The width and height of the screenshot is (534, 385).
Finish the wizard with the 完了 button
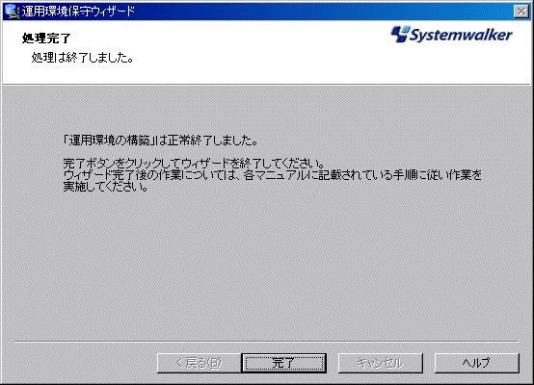point(283,363)
